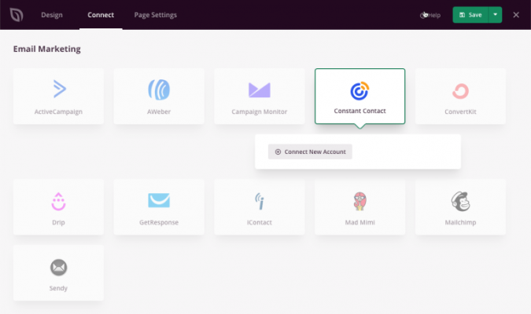Click the Constant Contact logo icon
Viewport: 531px width, 314px height.
[x=360, y=90]
